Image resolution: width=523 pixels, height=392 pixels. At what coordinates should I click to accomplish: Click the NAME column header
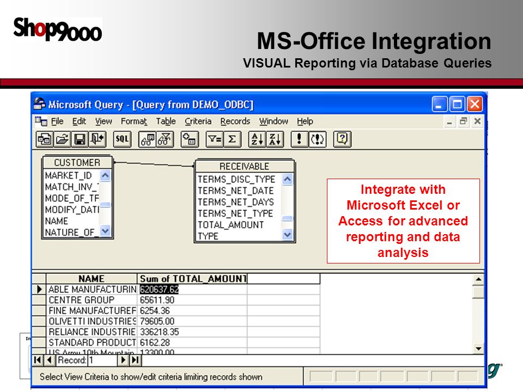[x=92, y=279]
